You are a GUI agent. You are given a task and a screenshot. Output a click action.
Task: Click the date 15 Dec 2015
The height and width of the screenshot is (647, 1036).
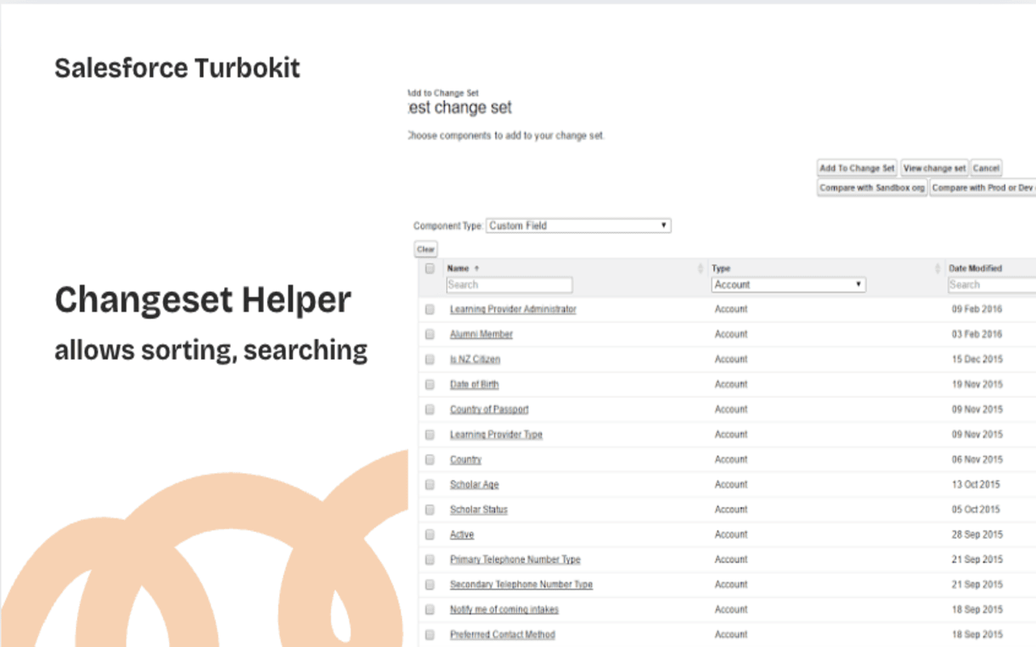point(977,360)
